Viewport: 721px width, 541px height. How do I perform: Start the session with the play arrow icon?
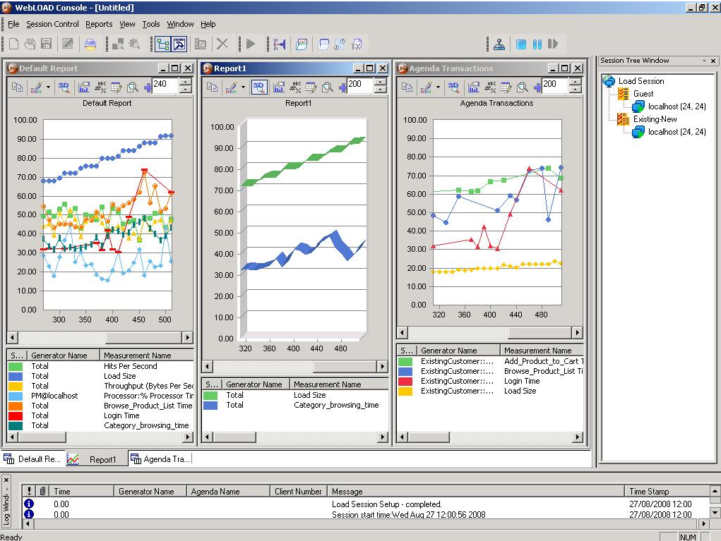click(251, 44)
